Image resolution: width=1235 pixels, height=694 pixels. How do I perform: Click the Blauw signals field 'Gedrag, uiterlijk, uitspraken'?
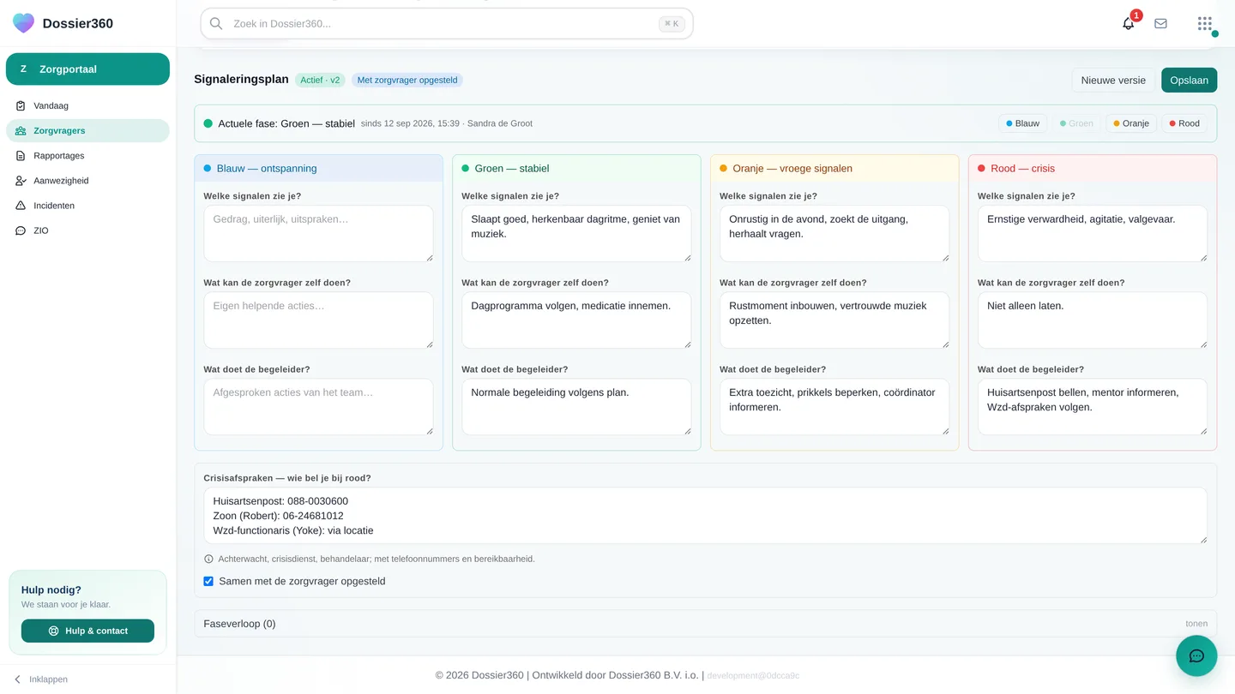pyautogui.click(x=318, y=233)
